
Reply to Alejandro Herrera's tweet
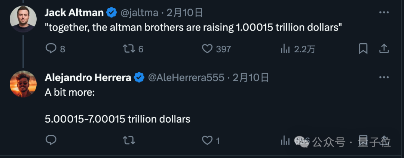coord(51,140)
